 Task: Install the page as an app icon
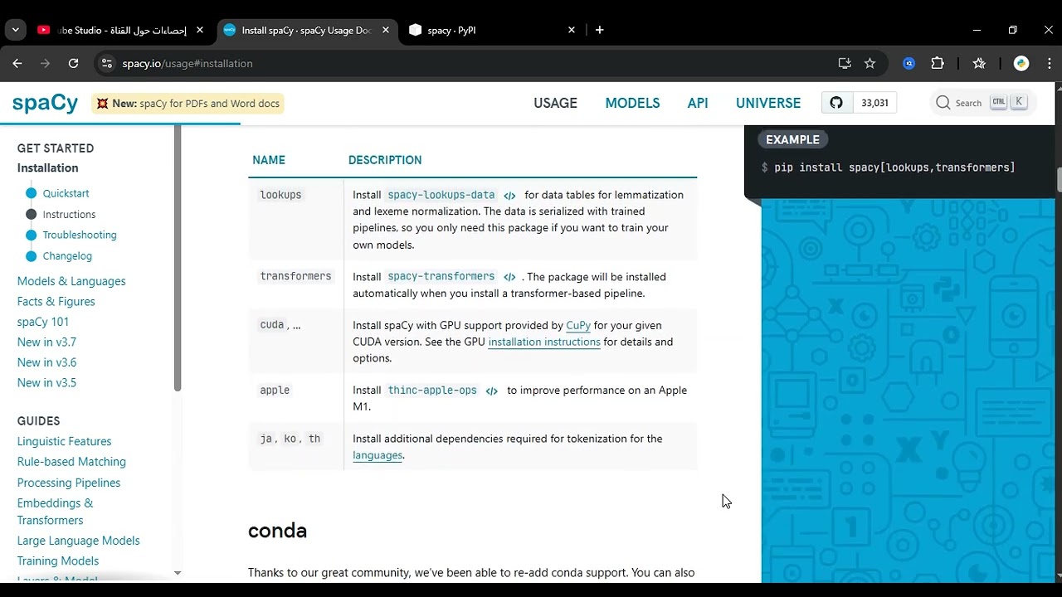(x=845, y=63)
